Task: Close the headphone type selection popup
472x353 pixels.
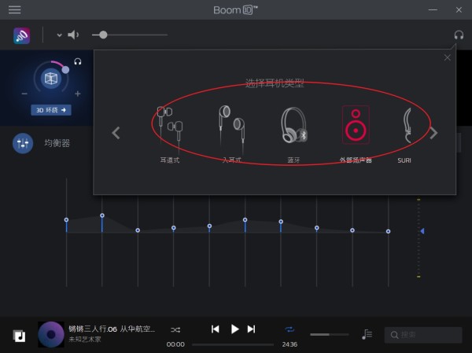Action: tap(448, 57)
